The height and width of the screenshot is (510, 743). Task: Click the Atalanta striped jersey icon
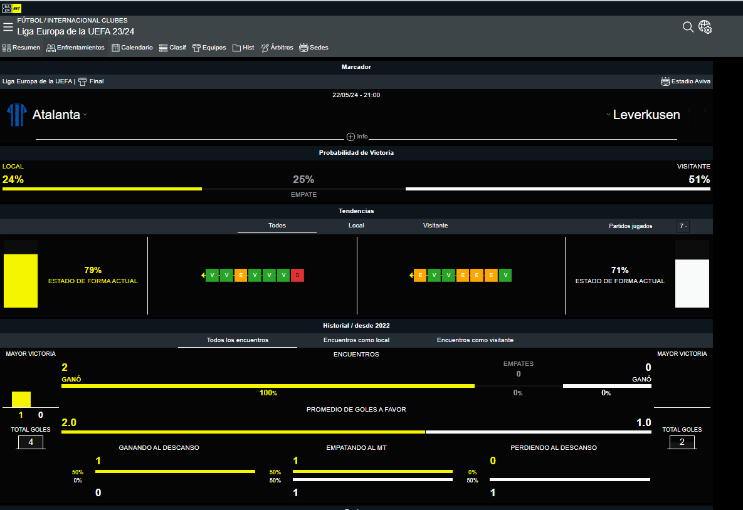click(x=17, y=115)
